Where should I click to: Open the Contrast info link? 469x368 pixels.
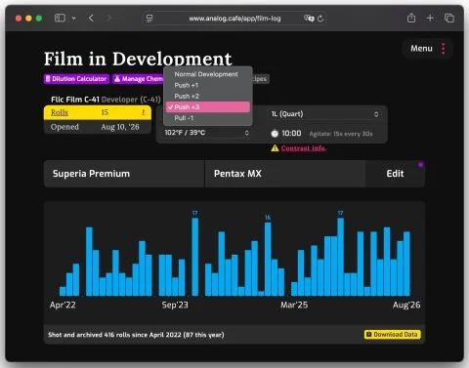304,148
